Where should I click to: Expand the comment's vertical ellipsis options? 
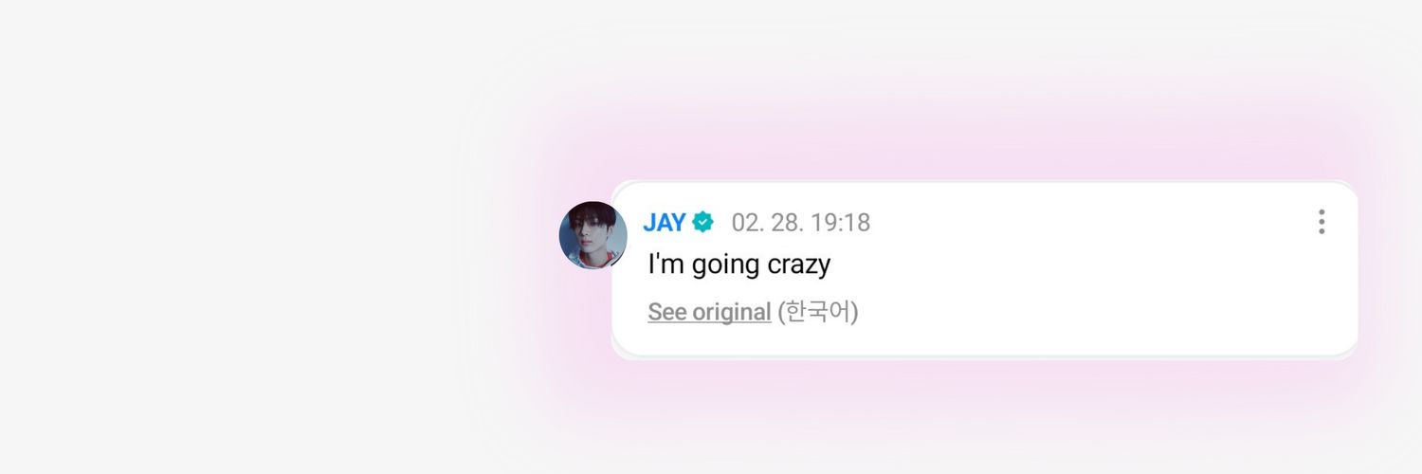click(1321, 222)
